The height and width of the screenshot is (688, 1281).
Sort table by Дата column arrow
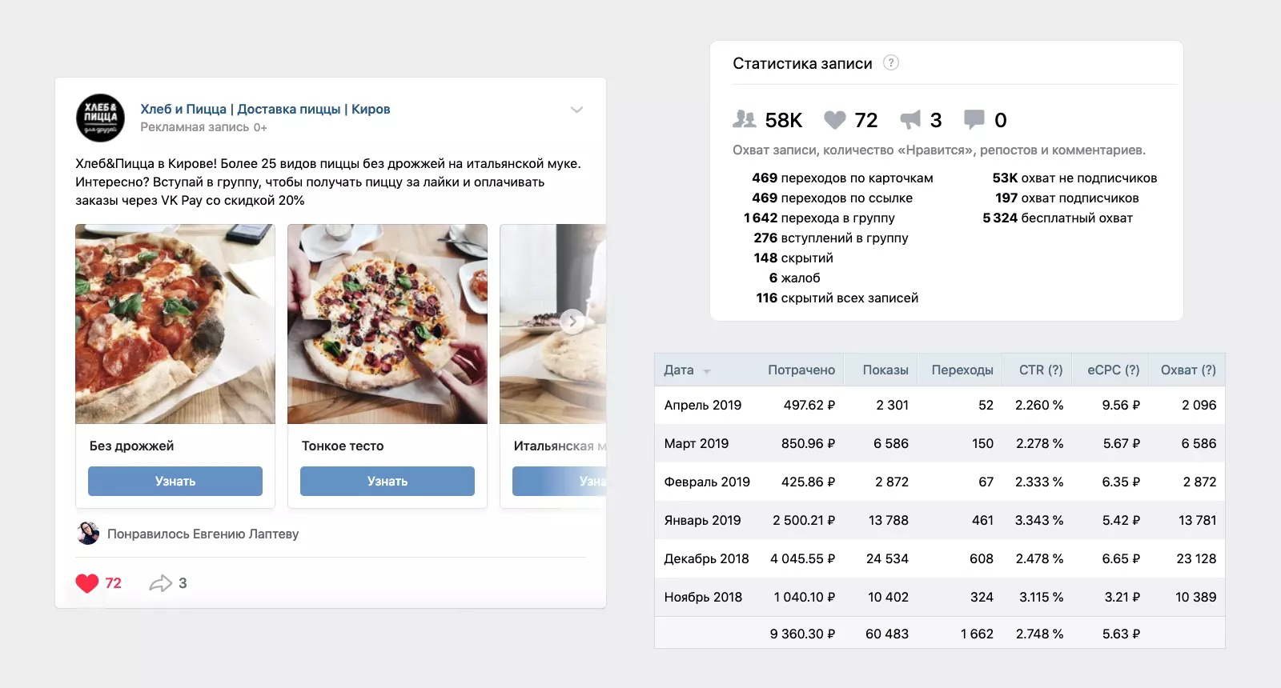pos(706,371)
